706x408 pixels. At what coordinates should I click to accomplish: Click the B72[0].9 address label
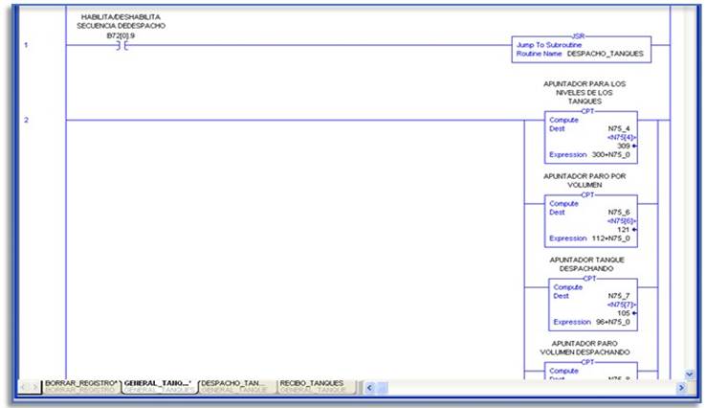pos(121,35)
